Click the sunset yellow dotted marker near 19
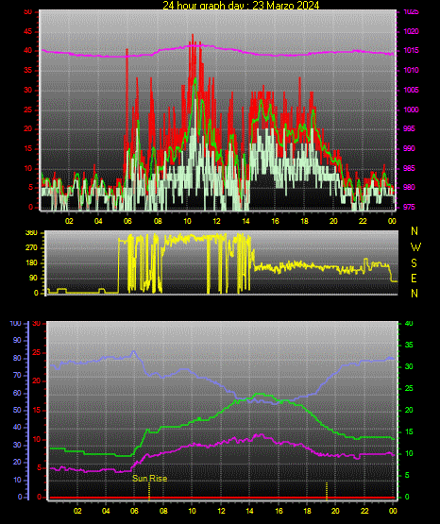The height and width of the screenshot is (524, 440). pyautogui.click(x=327, y=491)
